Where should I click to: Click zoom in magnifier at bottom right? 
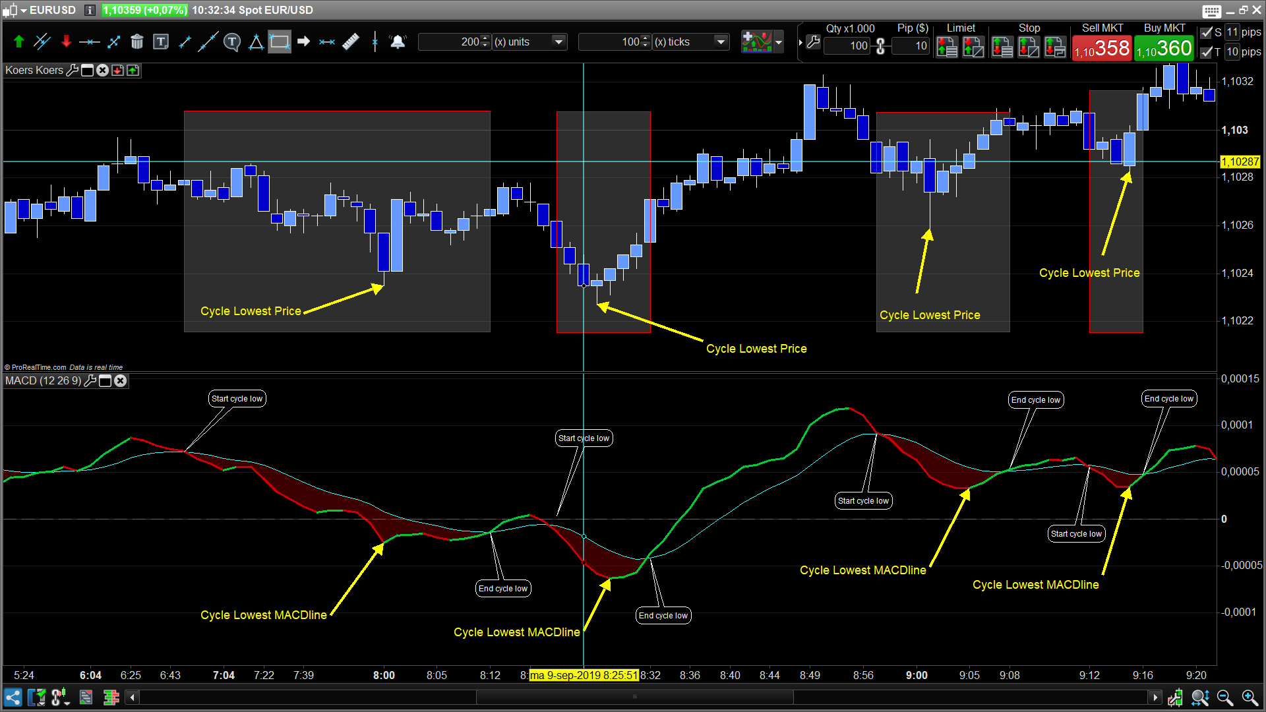pyautogui.click(x=1249, y=697)
